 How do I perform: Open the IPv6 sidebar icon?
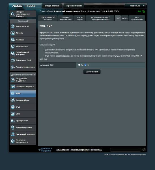pyautogui.click(x=13, y=107)
